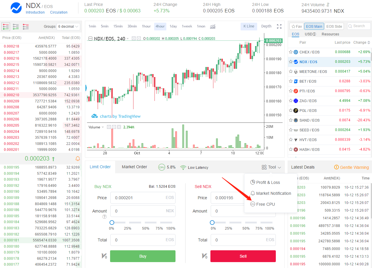Open Profit & Loss from Tool menu
This screenshot has height=268, width=372.
265,182
